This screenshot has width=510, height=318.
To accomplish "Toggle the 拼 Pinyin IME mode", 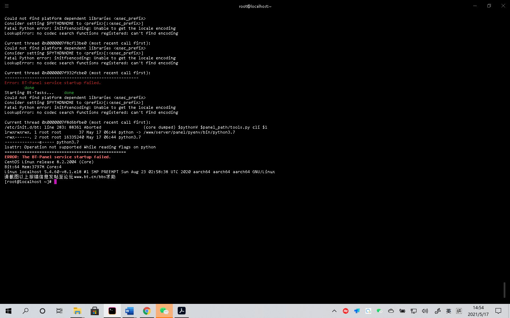I will (x=459, y=311).
